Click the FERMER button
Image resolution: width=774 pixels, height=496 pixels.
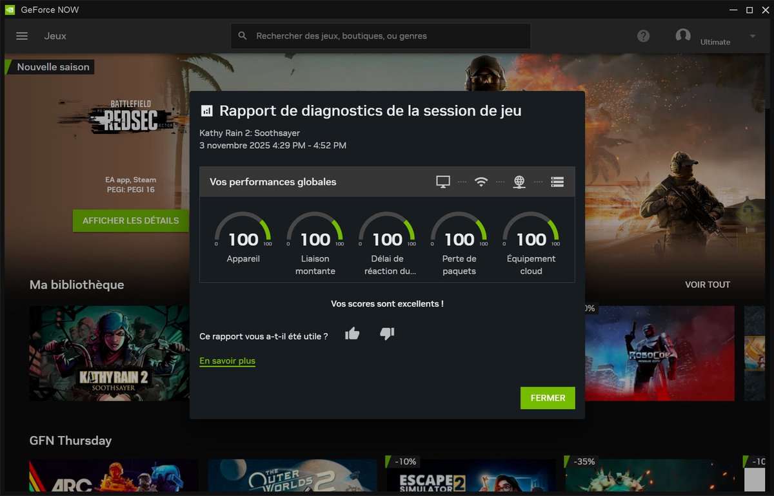pyautogui.click(x=547, y=398)
